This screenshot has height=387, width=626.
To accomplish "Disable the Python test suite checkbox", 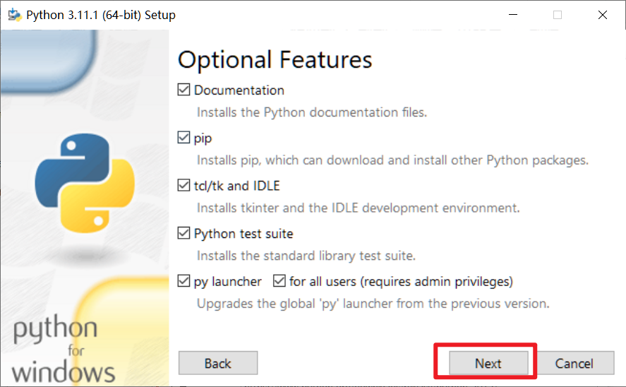I will (183, 233).
